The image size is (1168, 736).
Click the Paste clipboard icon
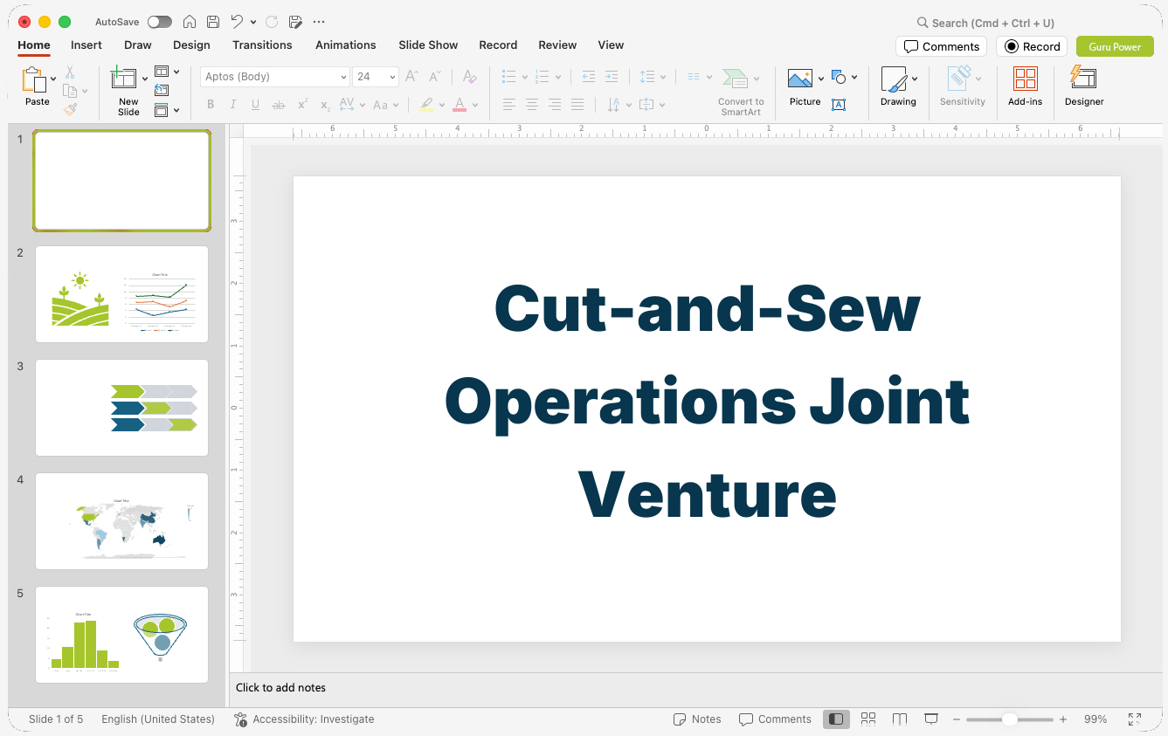35,80
